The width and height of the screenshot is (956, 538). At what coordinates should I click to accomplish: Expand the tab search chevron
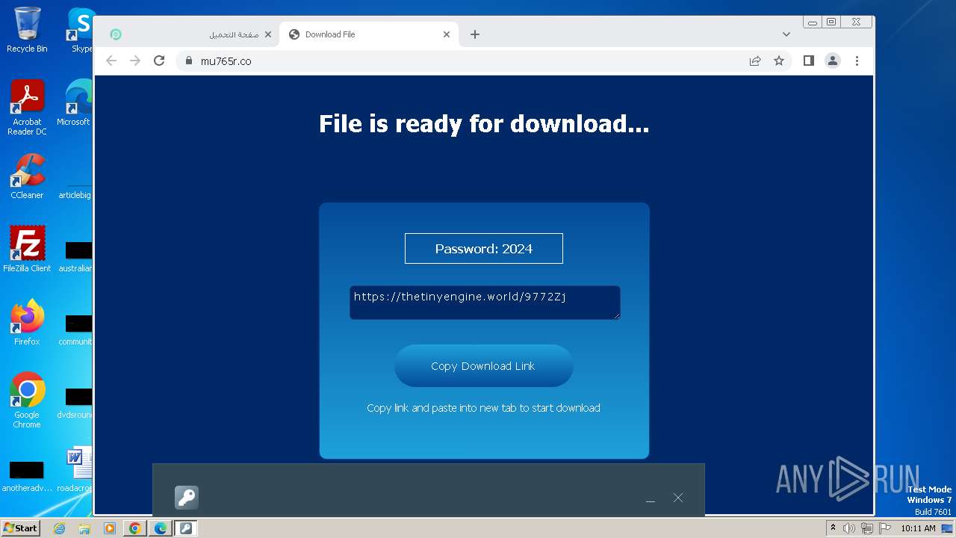pos(786,34)
